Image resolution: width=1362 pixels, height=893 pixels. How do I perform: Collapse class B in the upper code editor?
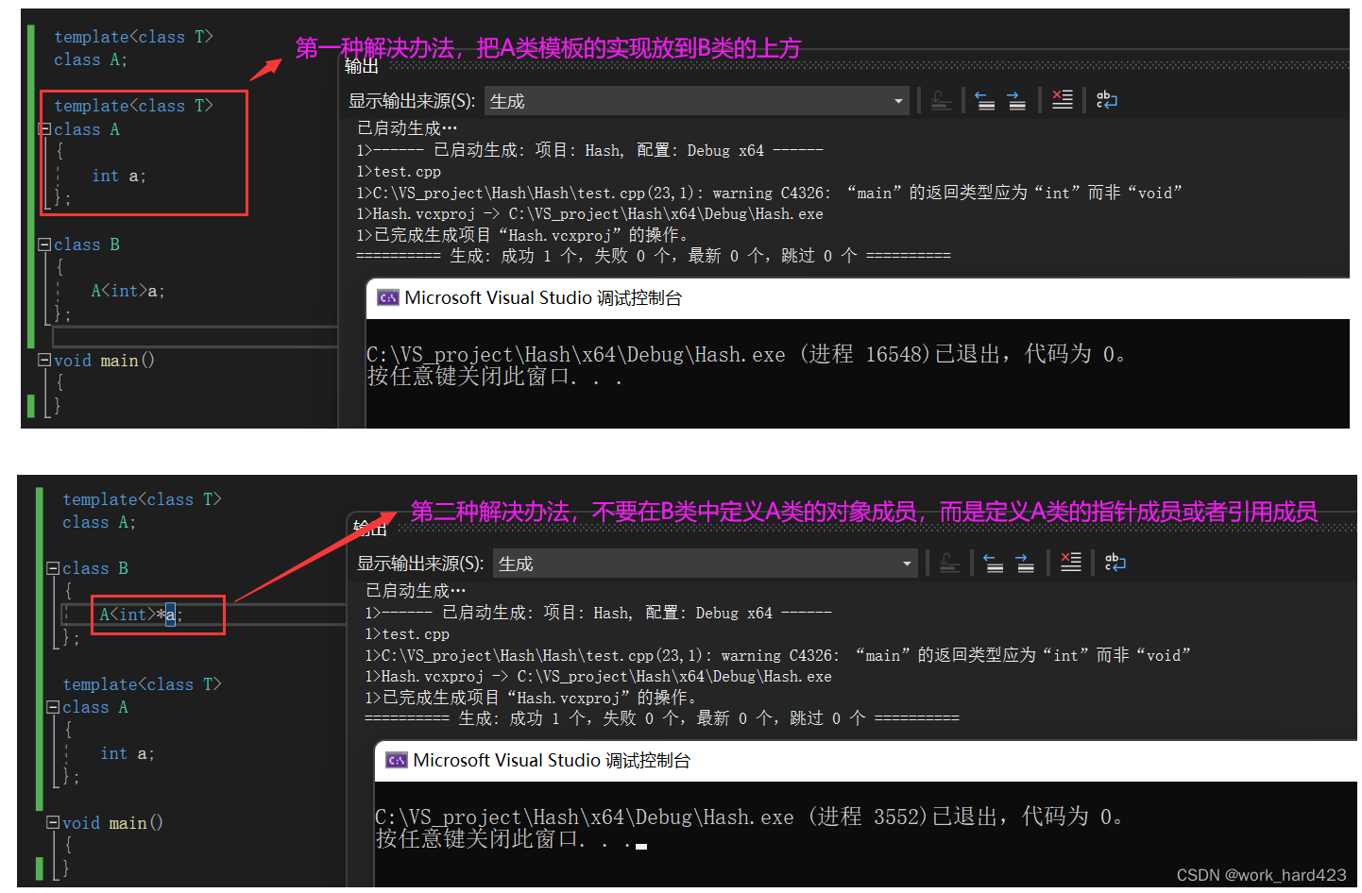(x=44, y=244)
